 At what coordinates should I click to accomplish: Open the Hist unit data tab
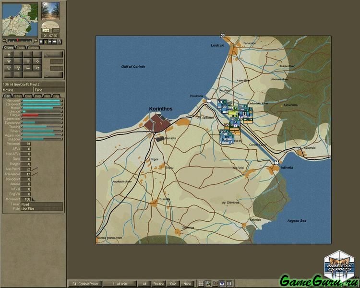point(47,96)
